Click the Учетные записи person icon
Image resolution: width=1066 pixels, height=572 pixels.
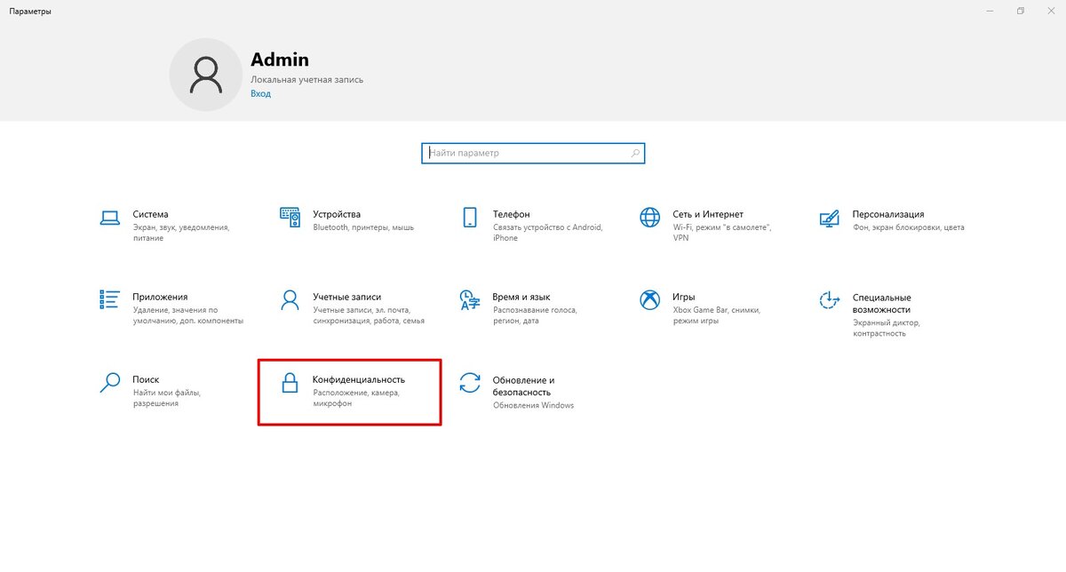tap(290, 299)
